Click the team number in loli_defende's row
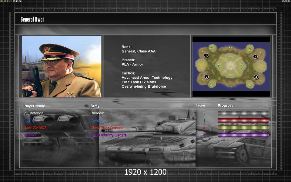Screen dimensions: 291x182 pos(204,113)
